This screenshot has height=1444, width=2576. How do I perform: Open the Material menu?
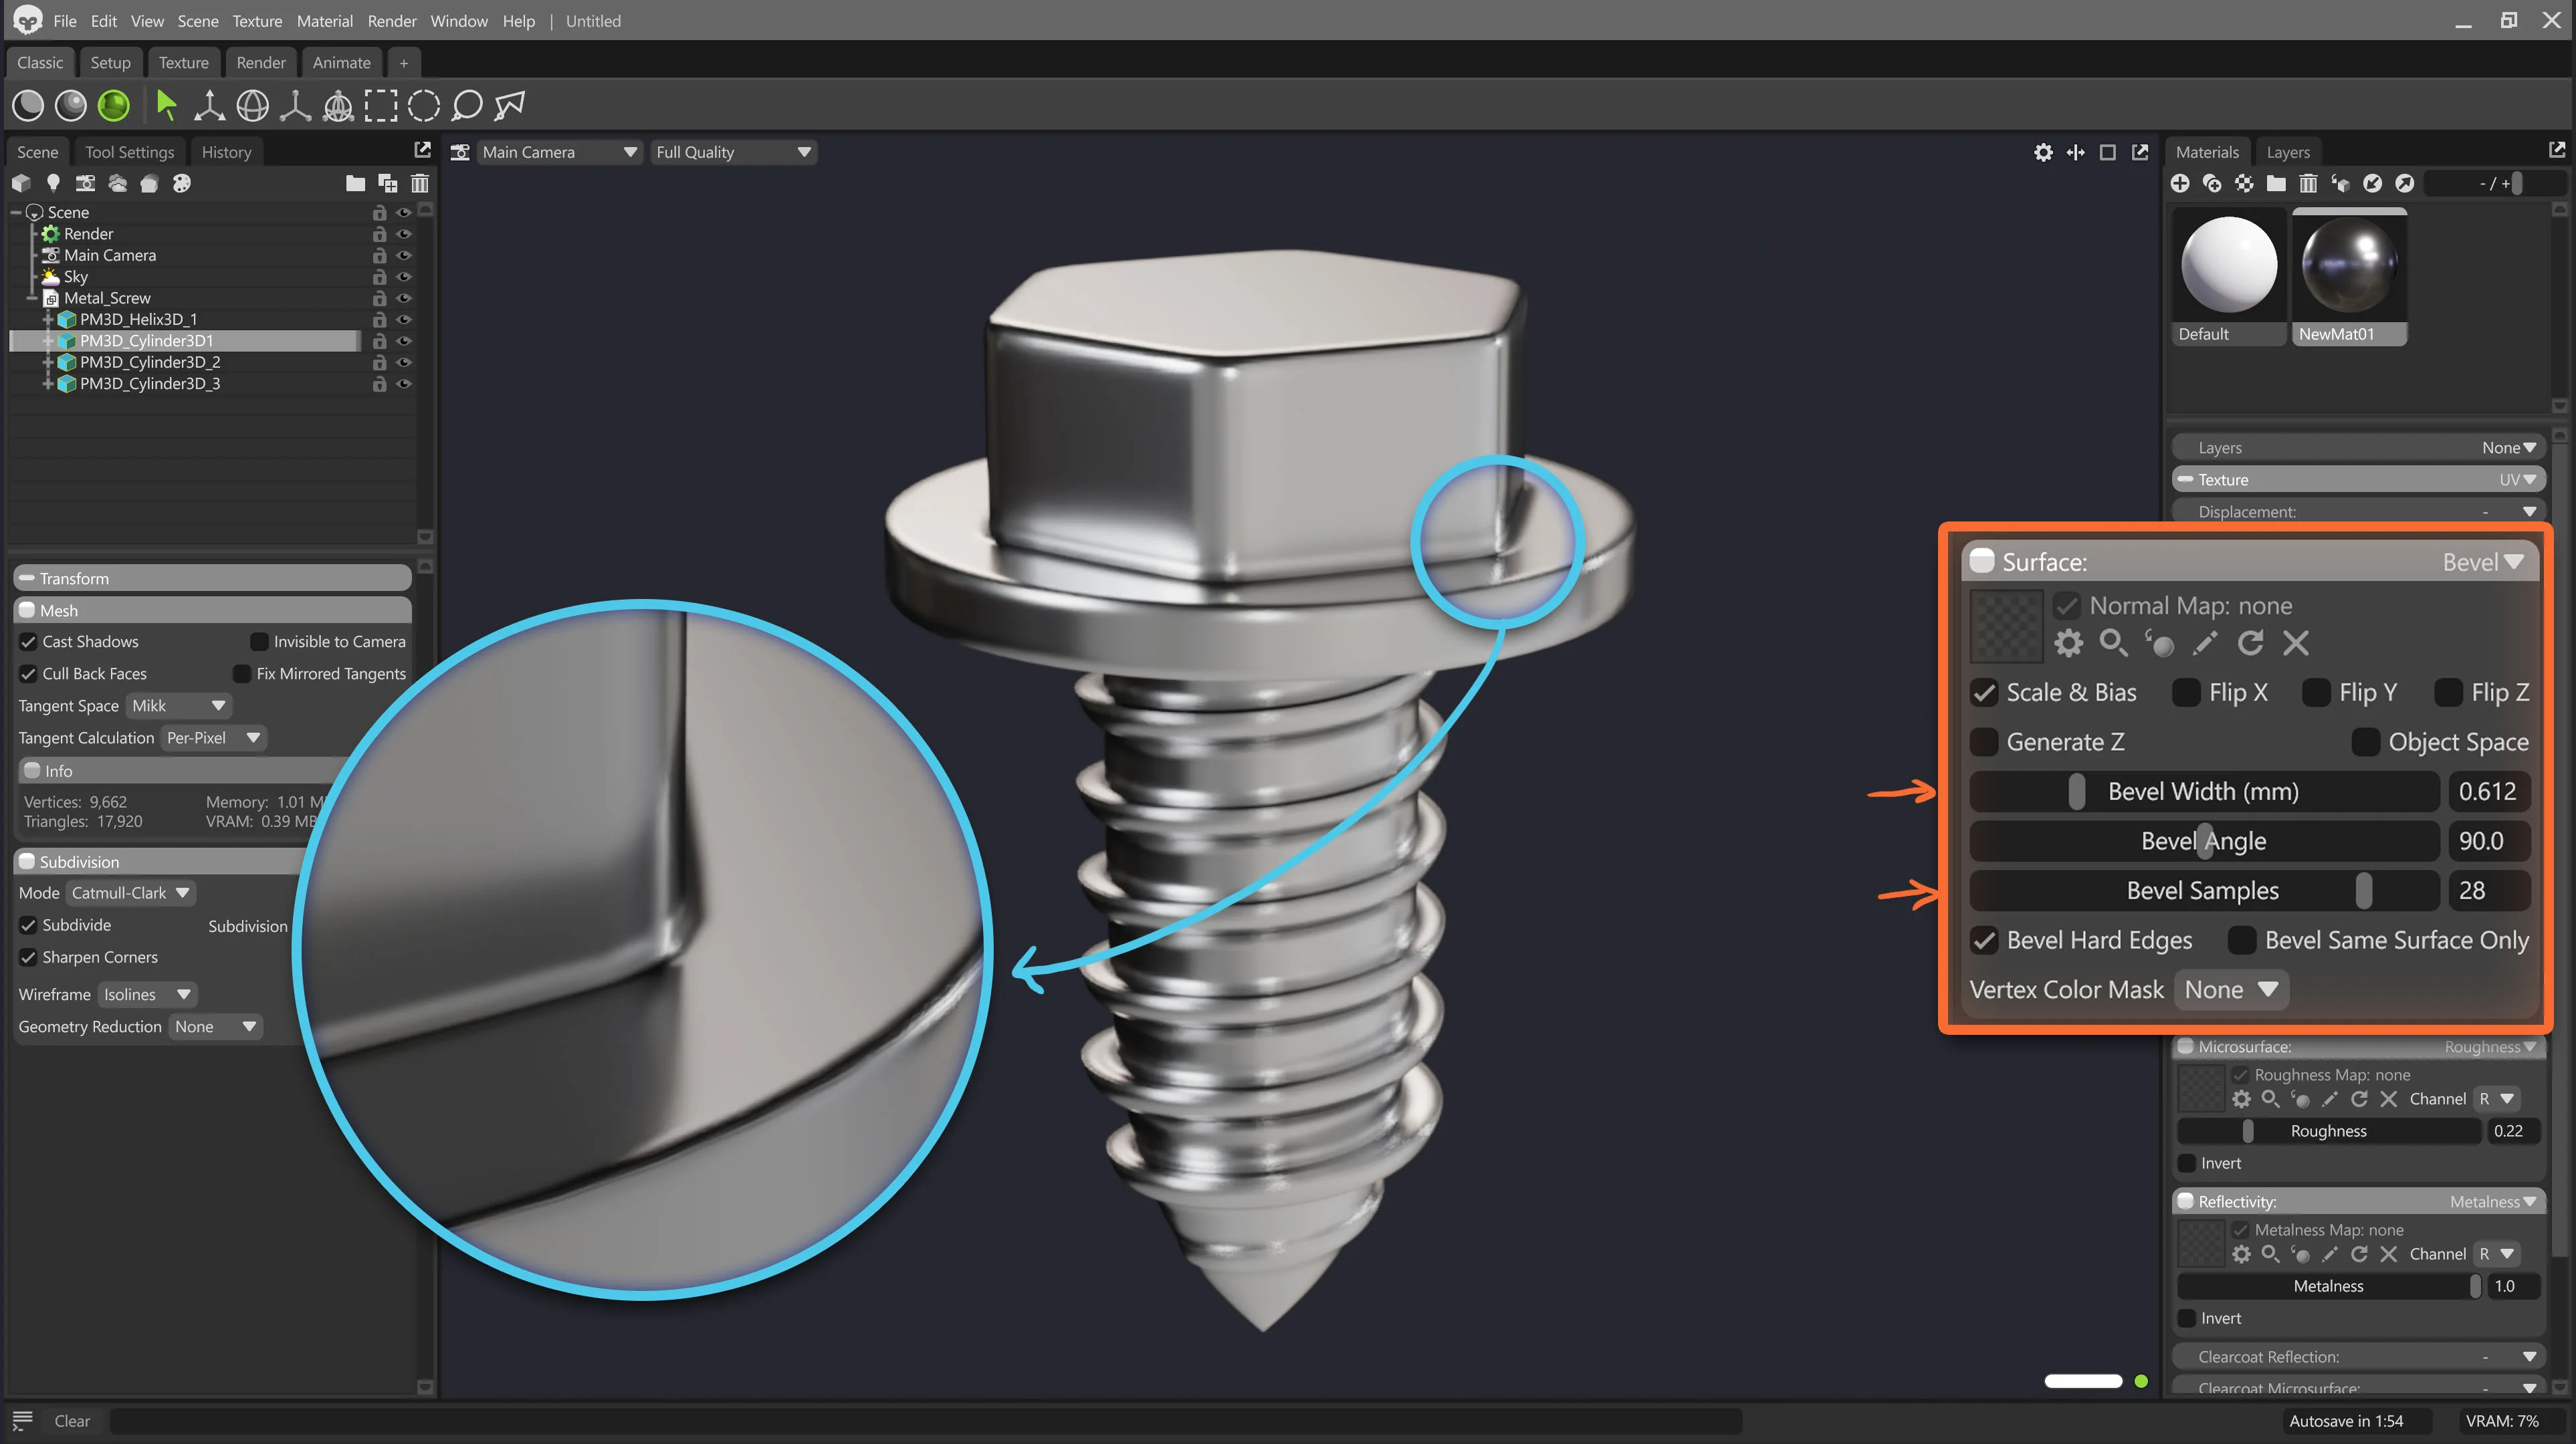[x=324, y=21]
